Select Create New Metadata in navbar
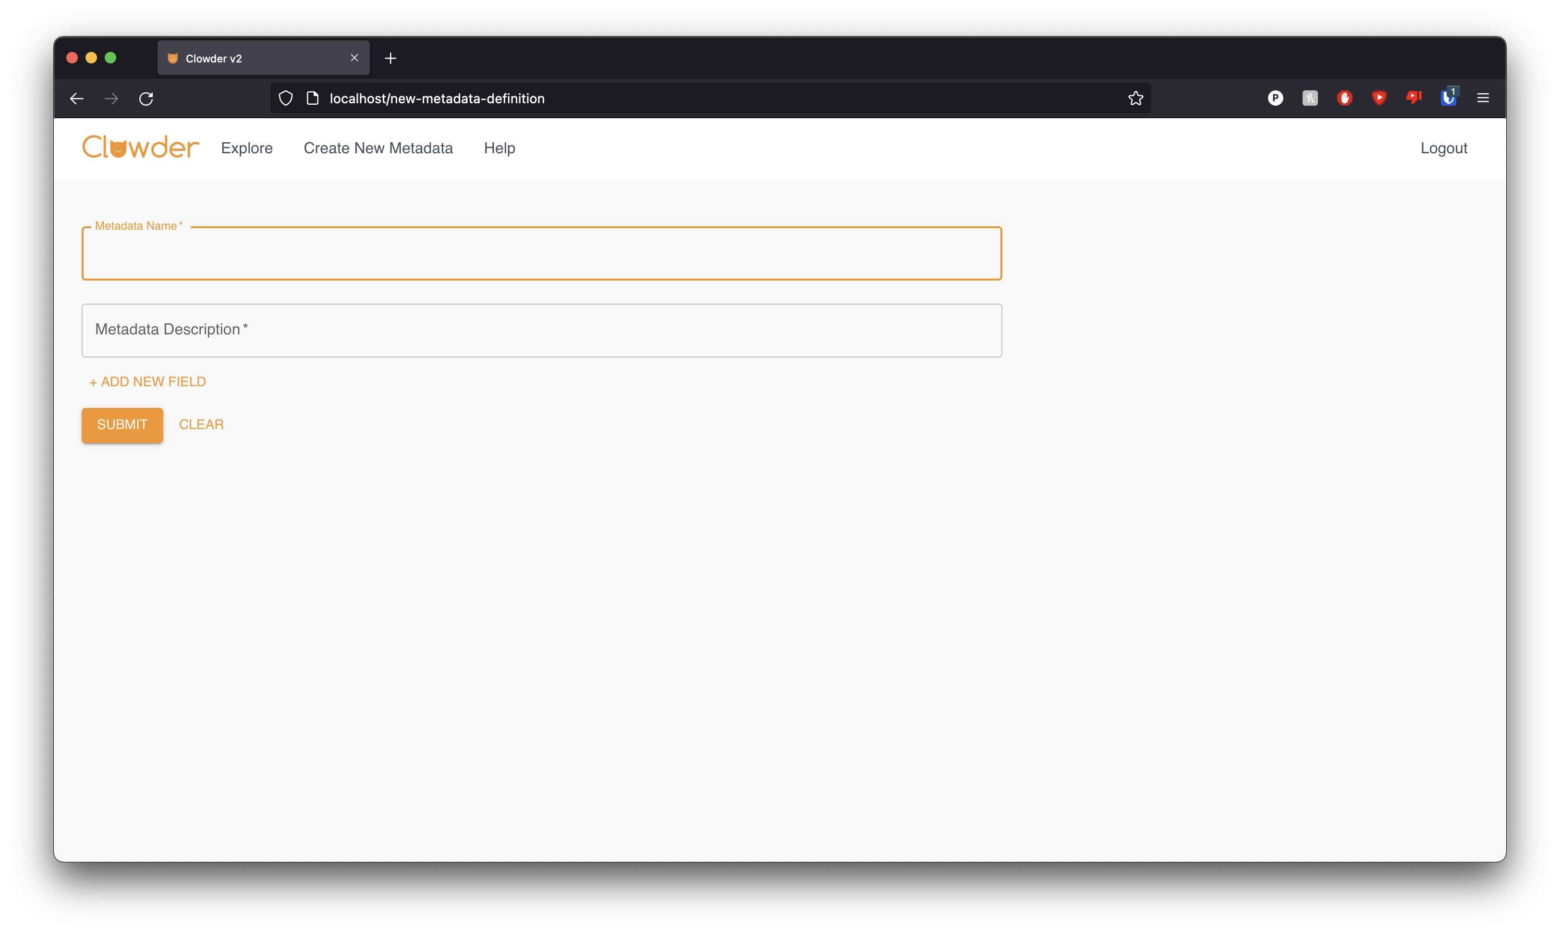This screenshot has width=1560, height=933. tap(378, 148)
